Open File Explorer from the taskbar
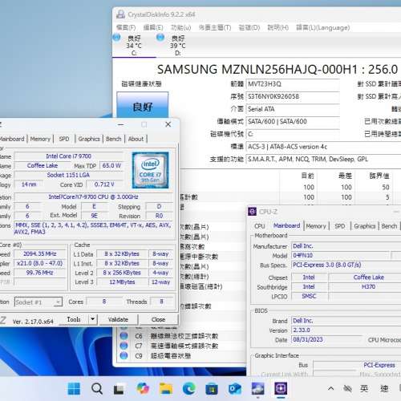 tap(166, 388)
